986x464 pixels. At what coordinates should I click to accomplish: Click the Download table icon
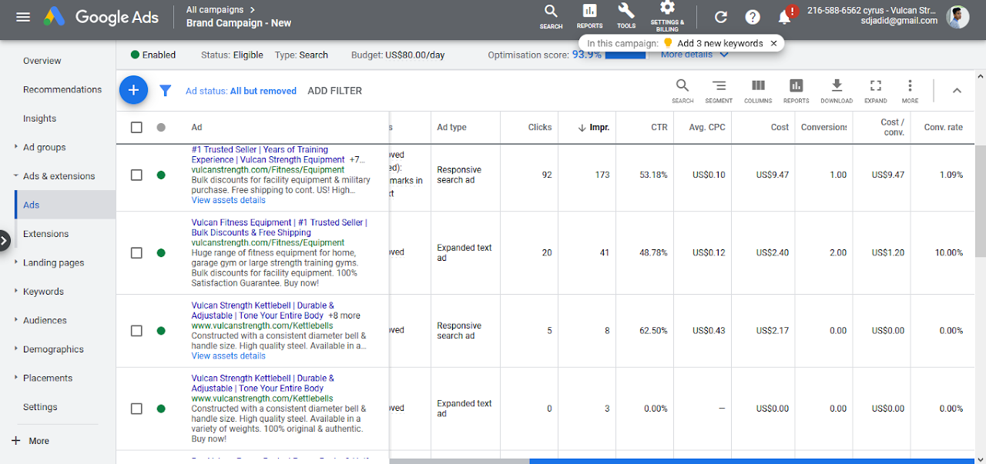837,90
